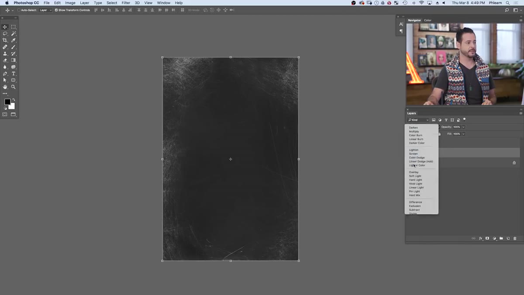Create a new group folder
The width and height of the screenshot is (524, 295).
[501, 238]
